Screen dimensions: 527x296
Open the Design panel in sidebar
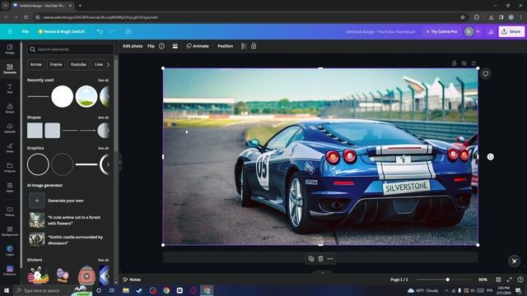click(x=10, y=49)
